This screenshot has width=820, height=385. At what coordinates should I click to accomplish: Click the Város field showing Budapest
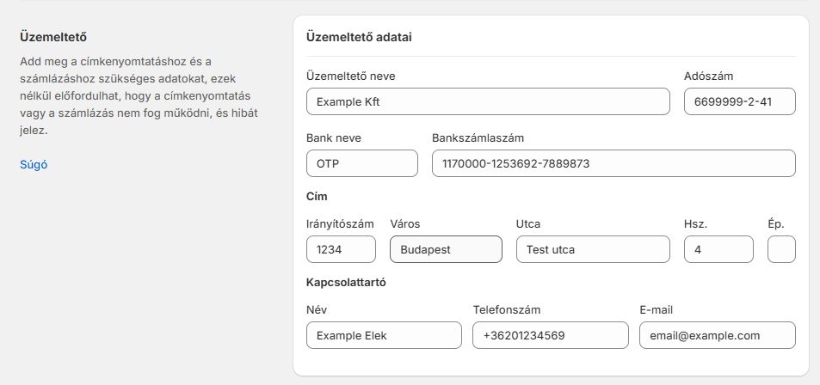446,250
